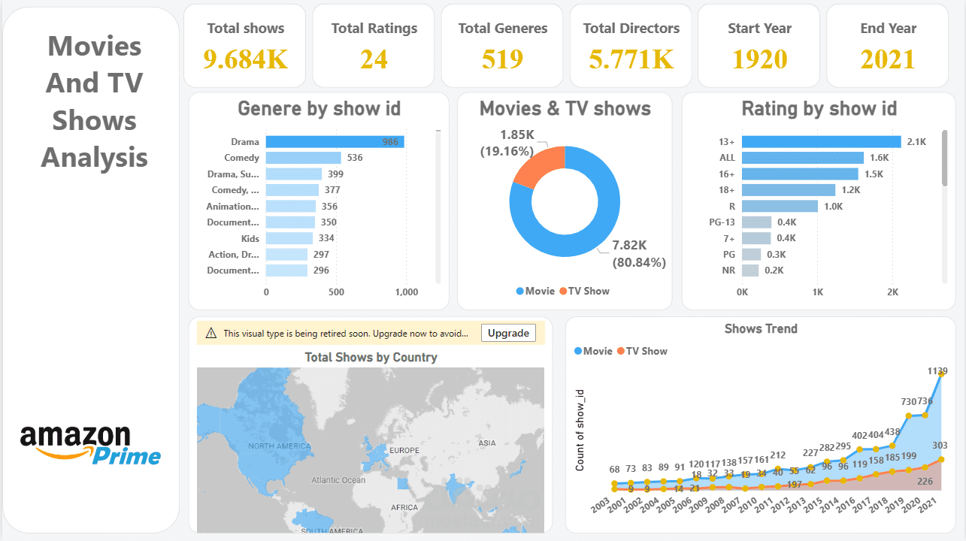Select the Drama bar showing 986
The height and width of the screenshot is (541, 966).
(x=335, y=141)
